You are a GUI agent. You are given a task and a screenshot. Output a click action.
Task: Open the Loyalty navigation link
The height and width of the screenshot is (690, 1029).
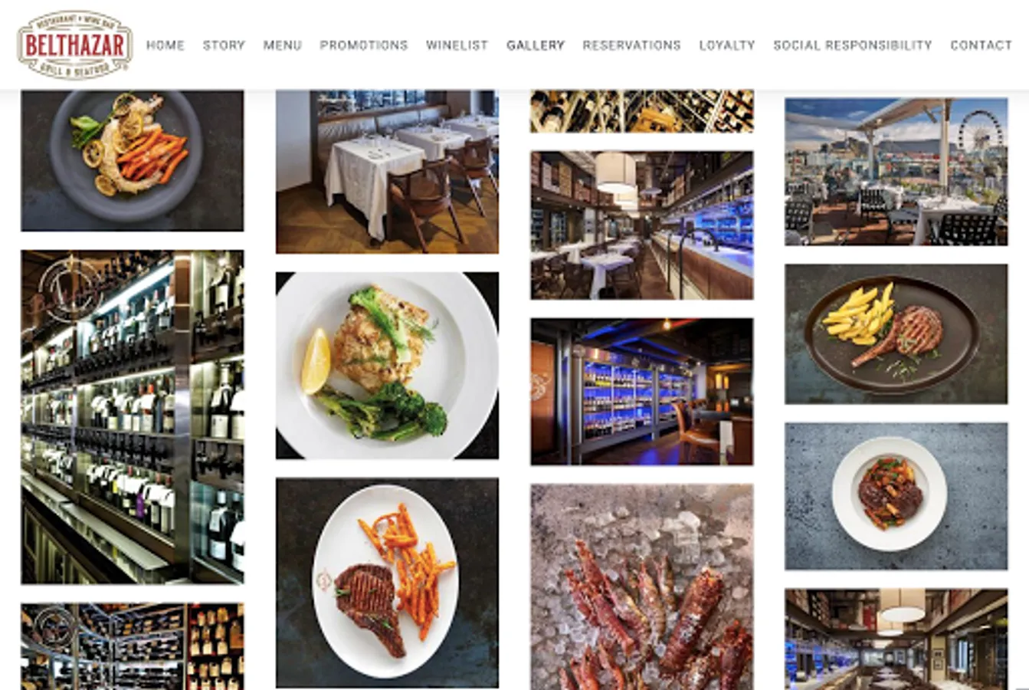[x=727, y=45]
